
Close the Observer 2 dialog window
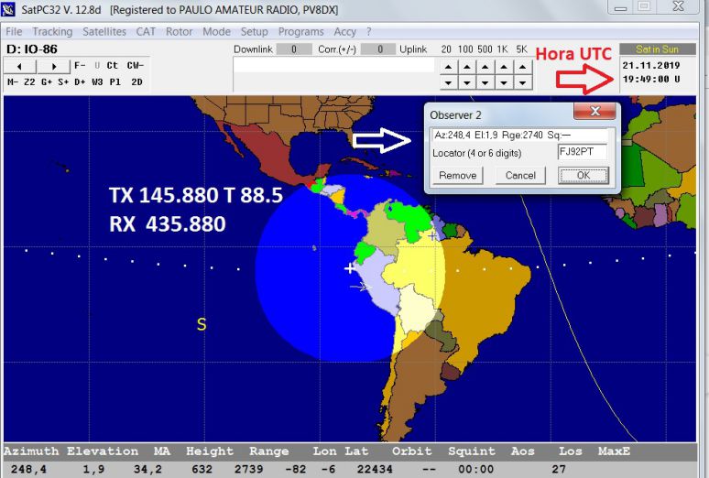pyautogui.click(x=594, y=112)
